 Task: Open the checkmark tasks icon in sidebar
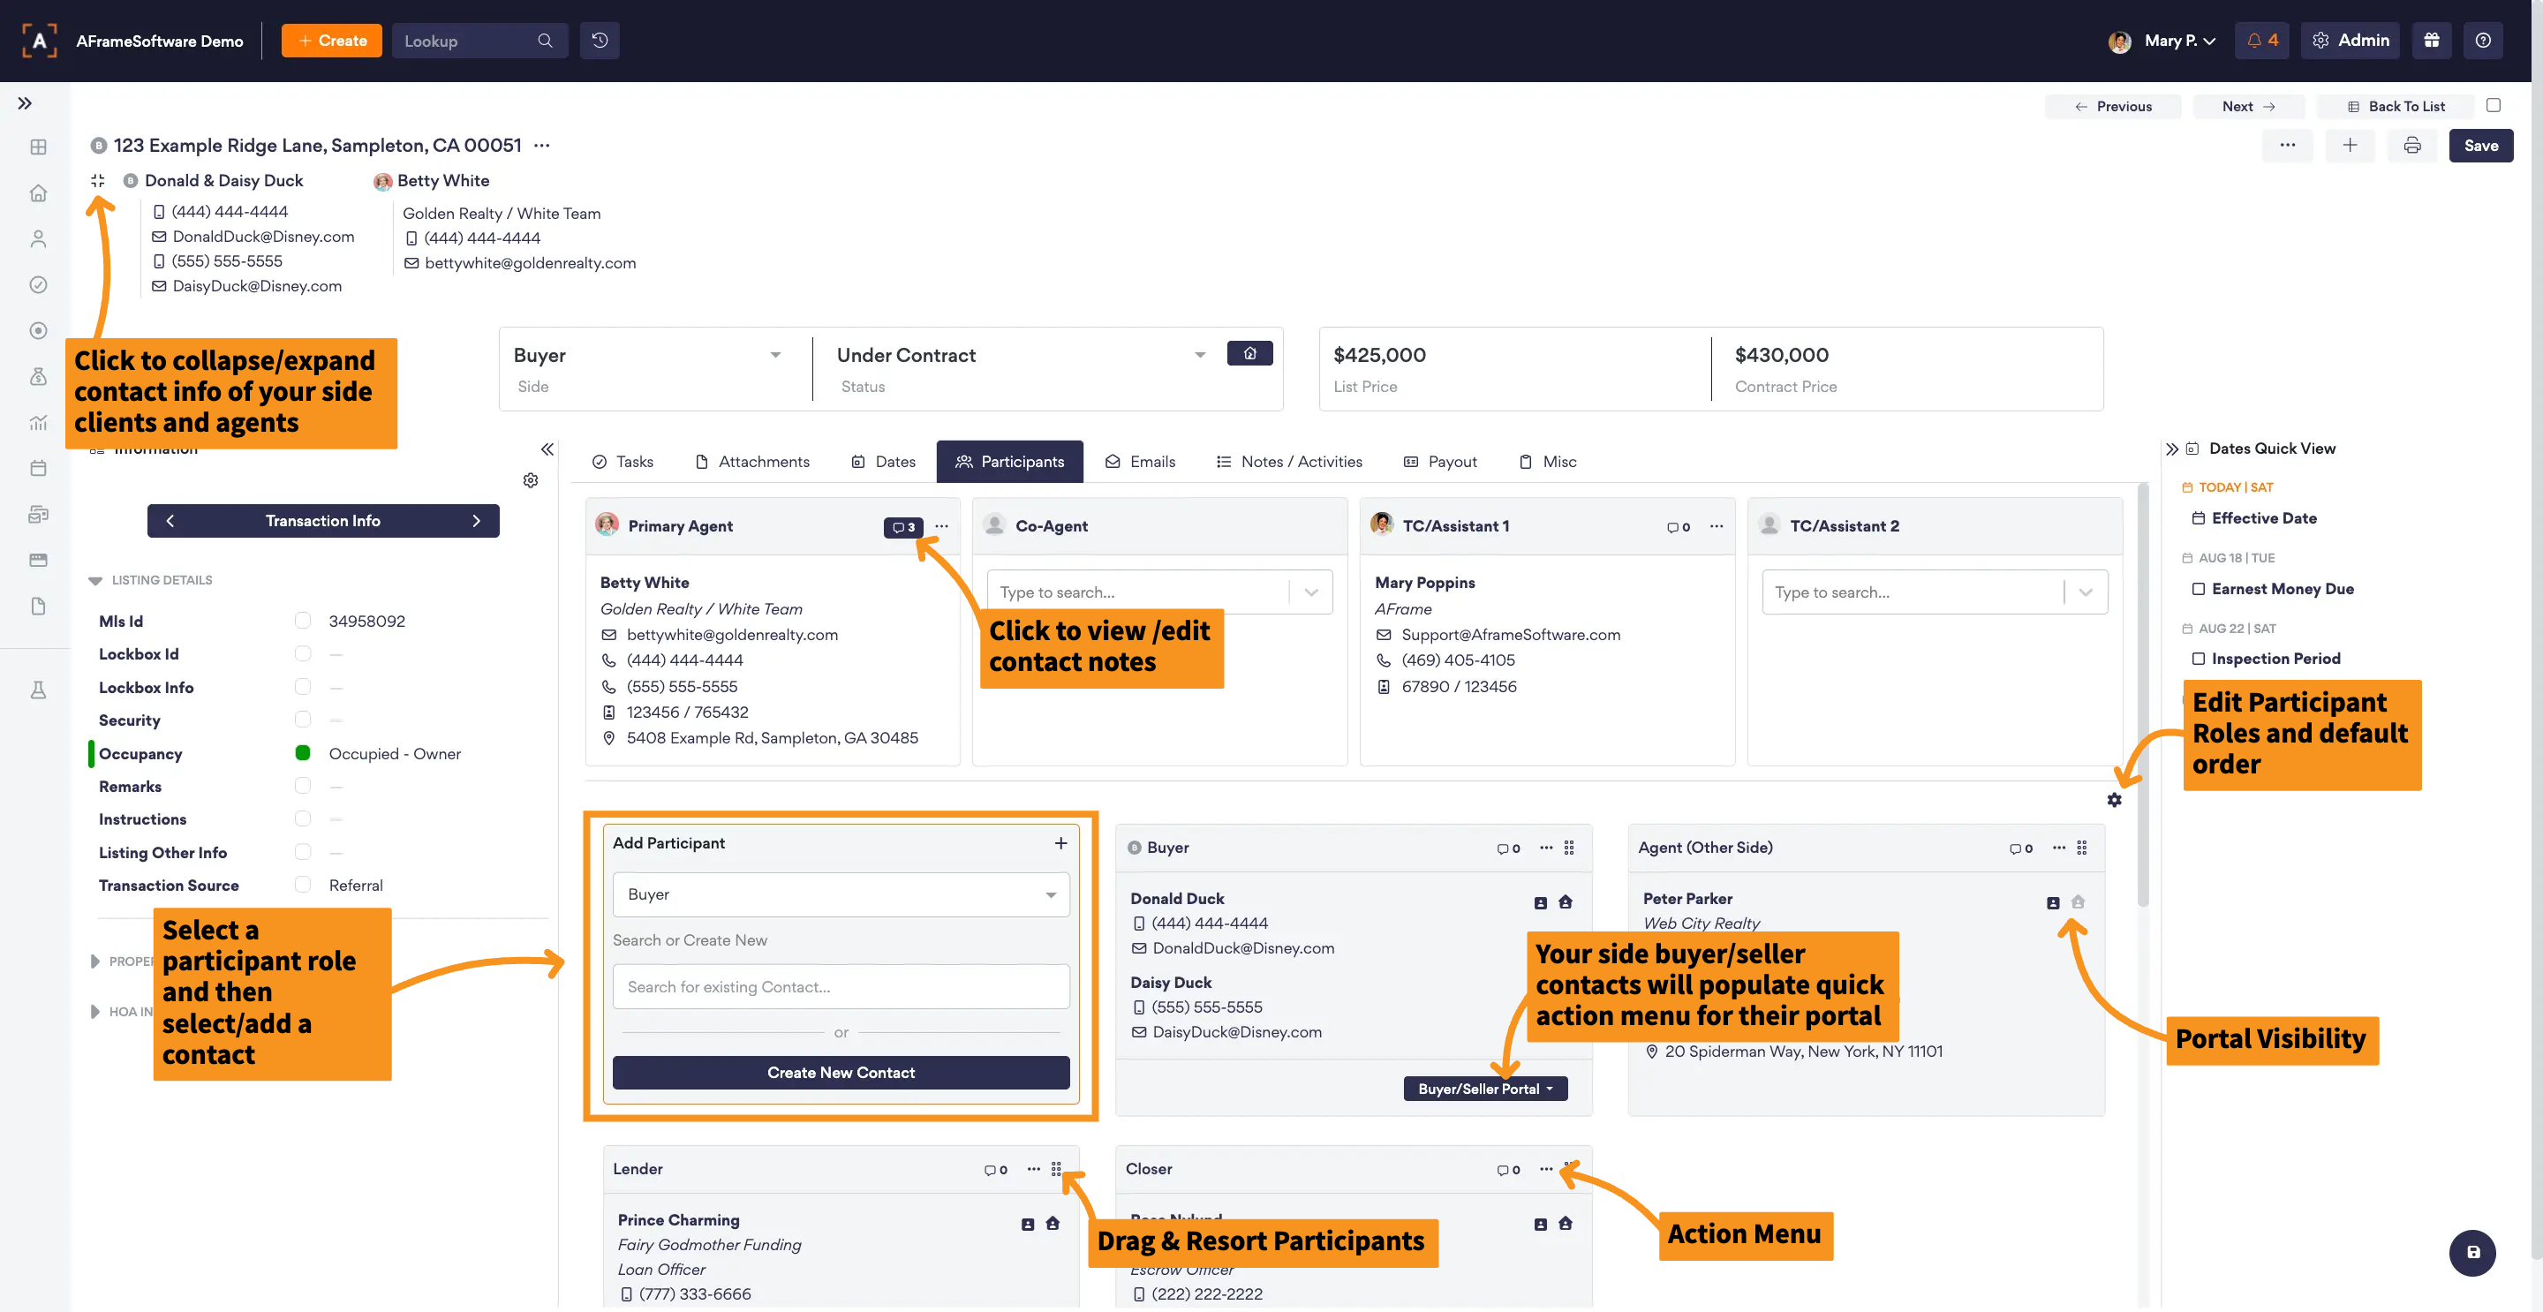(39, 284)
